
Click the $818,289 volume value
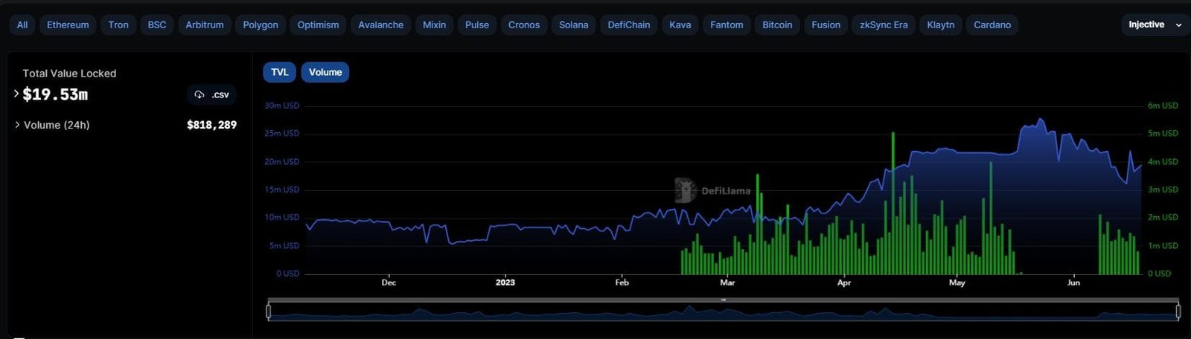click(211, 125)
